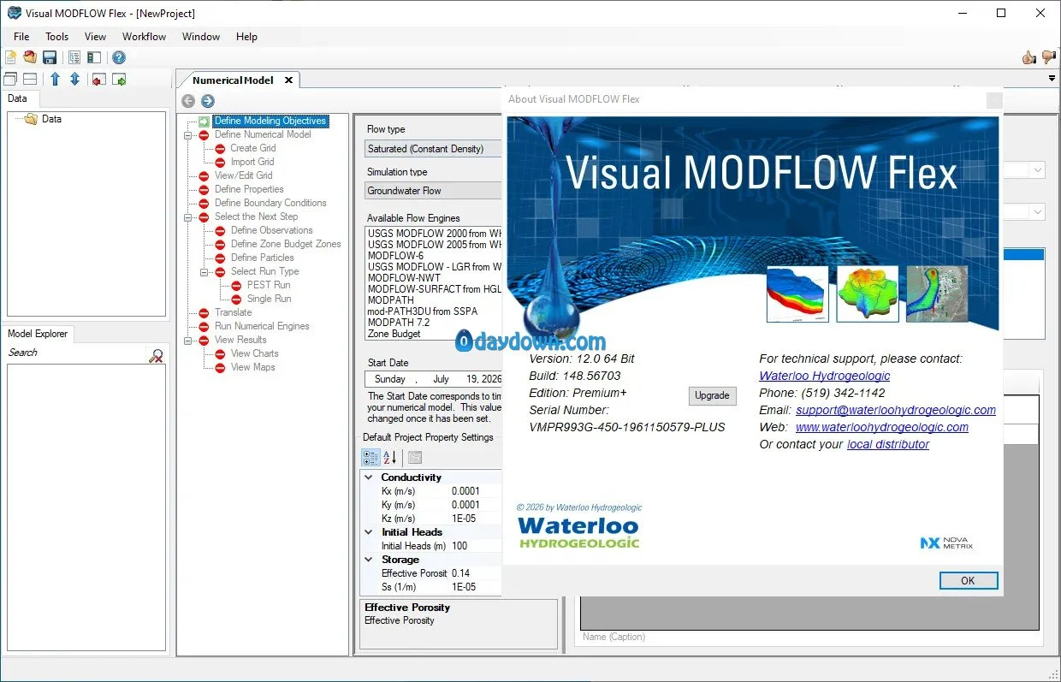
Task: Select the Define Boundary Conditions step
Action: (270, 203)
